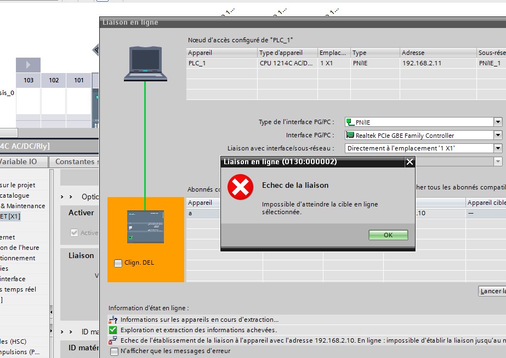The height and width of the screenshot is (358, 506).
Task: Expand Liaison avec interface/sous-réseau dropdown
Action: click(x=498, y=148)
